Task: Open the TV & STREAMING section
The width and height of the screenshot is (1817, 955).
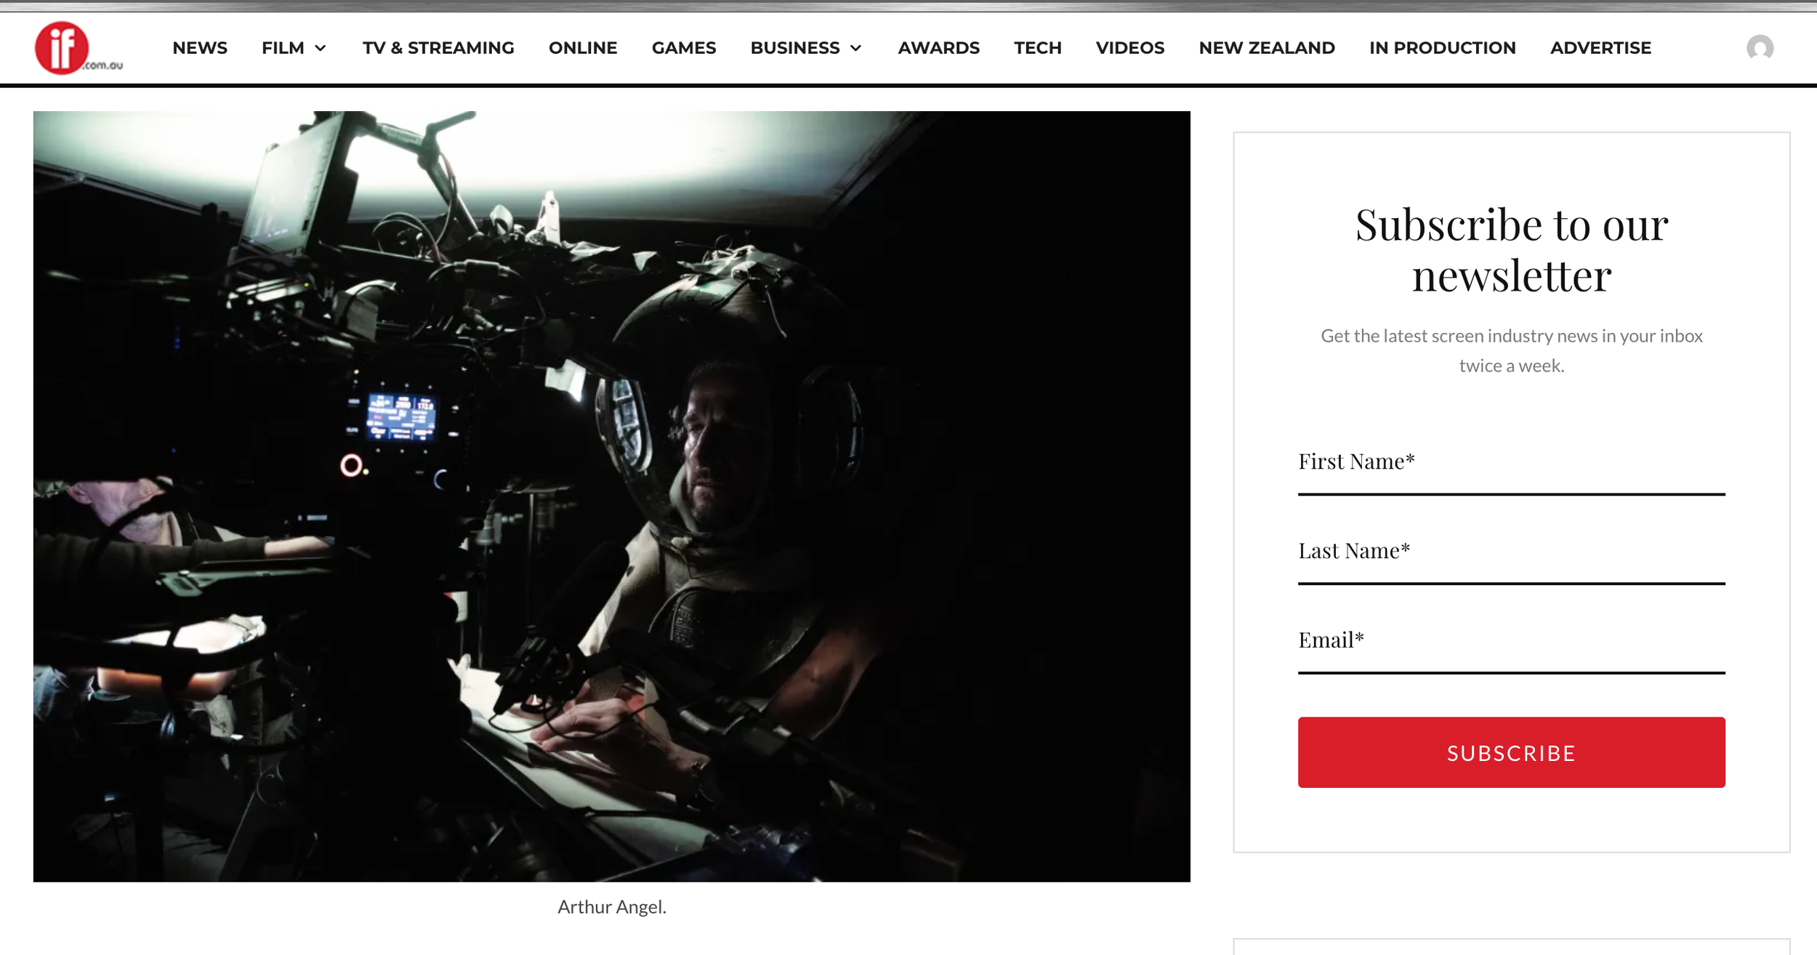Action: (x=438, y=47)
